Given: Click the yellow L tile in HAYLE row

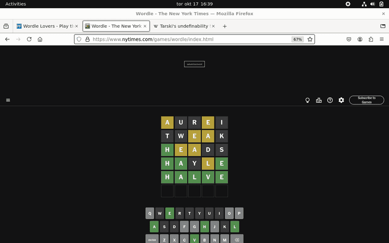Looking at the screenshot, I should coord(208,163).
